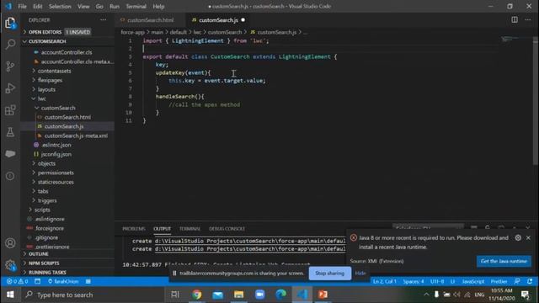
Task: Open the Run and Debug view
Action: [10, 88]
